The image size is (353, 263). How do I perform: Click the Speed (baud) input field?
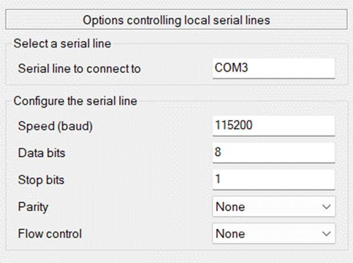click(x=274, y=126)
